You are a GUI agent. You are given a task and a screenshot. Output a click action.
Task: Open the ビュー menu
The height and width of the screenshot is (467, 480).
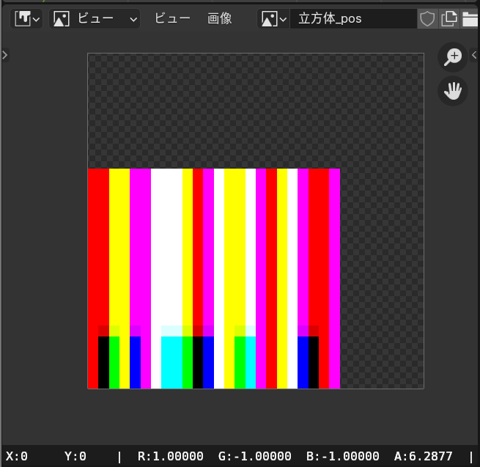point(172,19)
